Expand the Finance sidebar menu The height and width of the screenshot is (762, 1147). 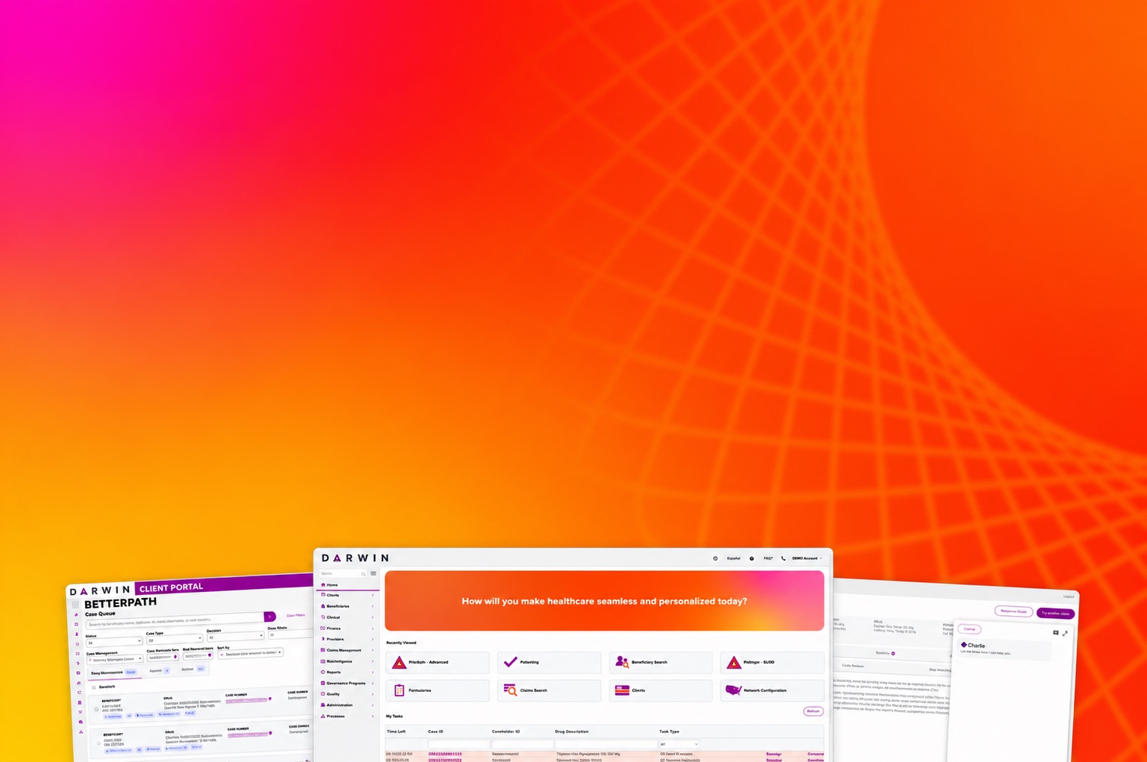point(347,629)
